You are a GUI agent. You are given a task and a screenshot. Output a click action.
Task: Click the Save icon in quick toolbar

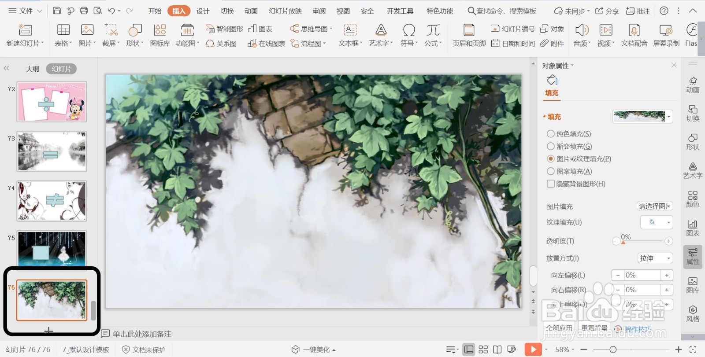pyautogui.click(x=57, y=11)
